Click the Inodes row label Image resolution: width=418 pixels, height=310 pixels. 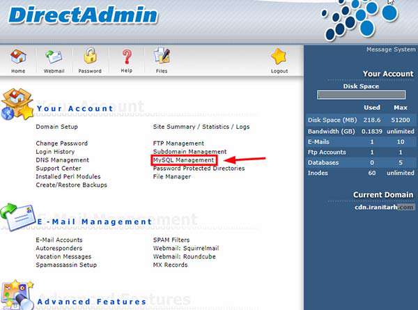(x=318, y=173)
